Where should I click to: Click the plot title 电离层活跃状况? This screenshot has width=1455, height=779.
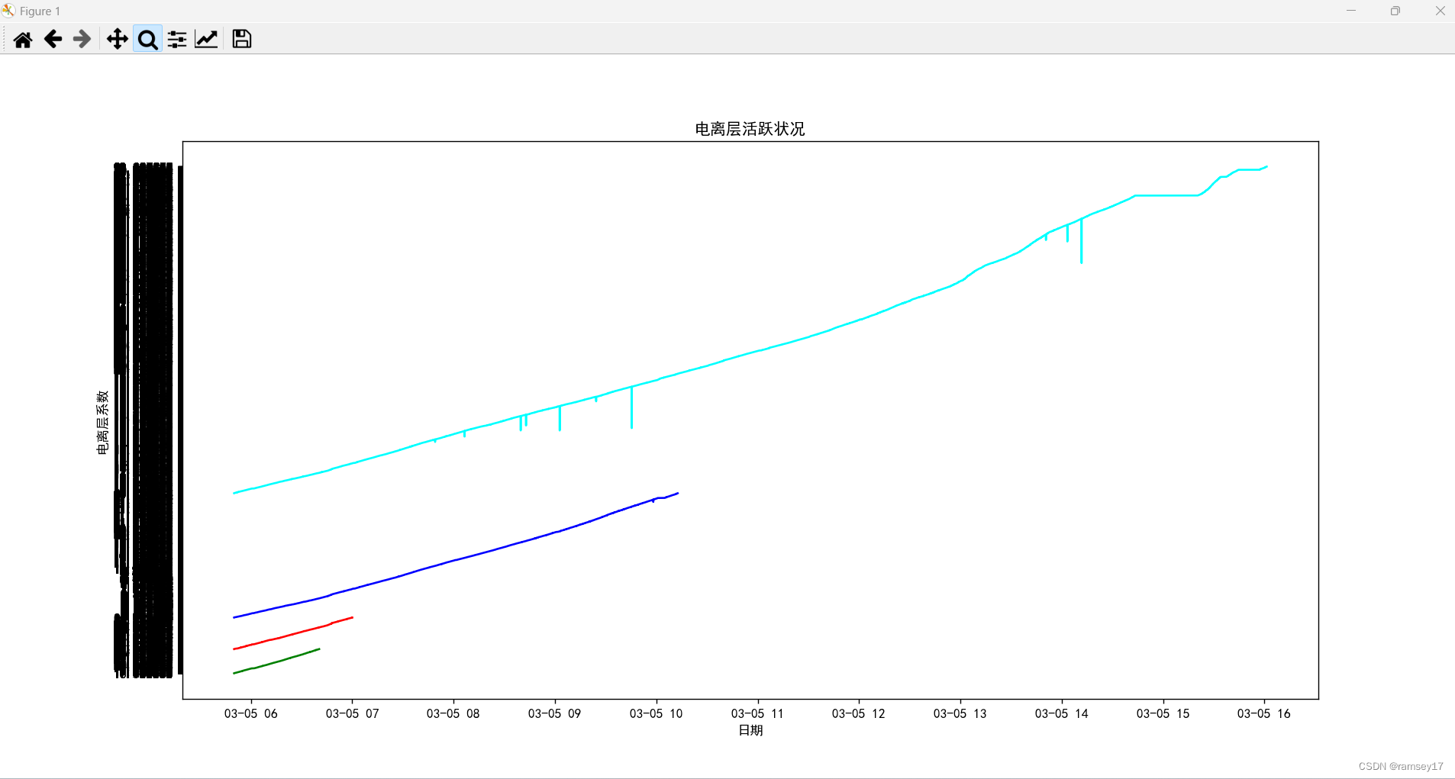coord(750,129)
